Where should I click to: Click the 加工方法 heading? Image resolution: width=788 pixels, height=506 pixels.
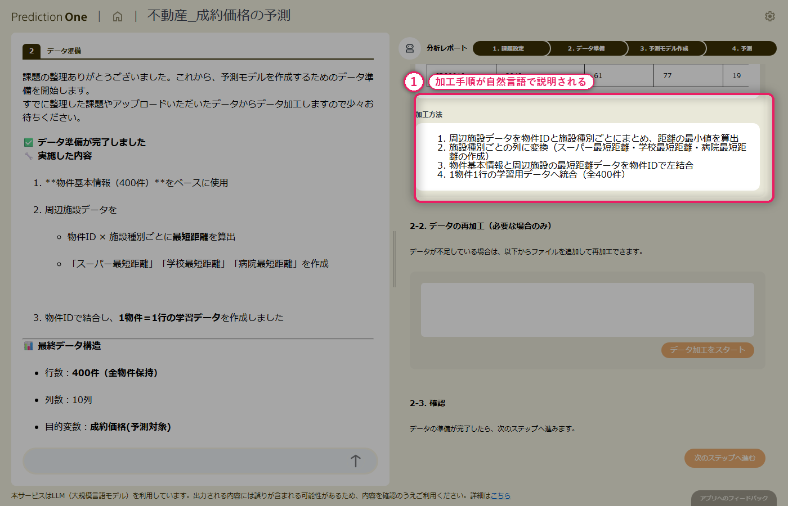429,114
